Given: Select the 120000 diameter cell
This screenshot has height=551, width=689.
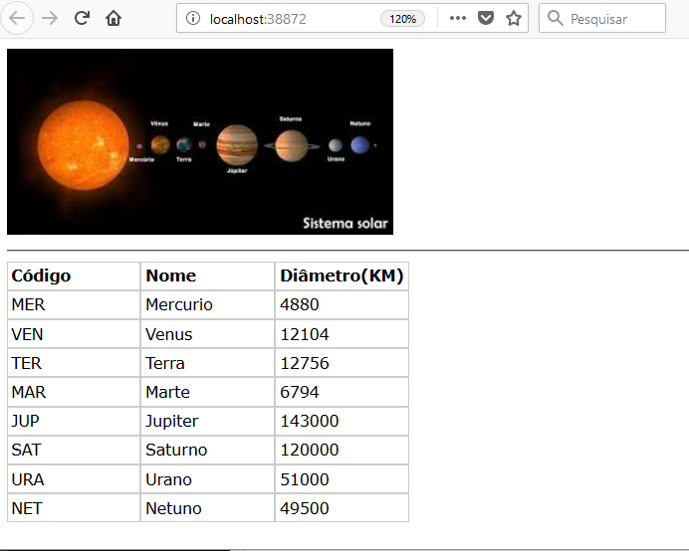Looking at the screenshot, I should [x=342, y=450].
